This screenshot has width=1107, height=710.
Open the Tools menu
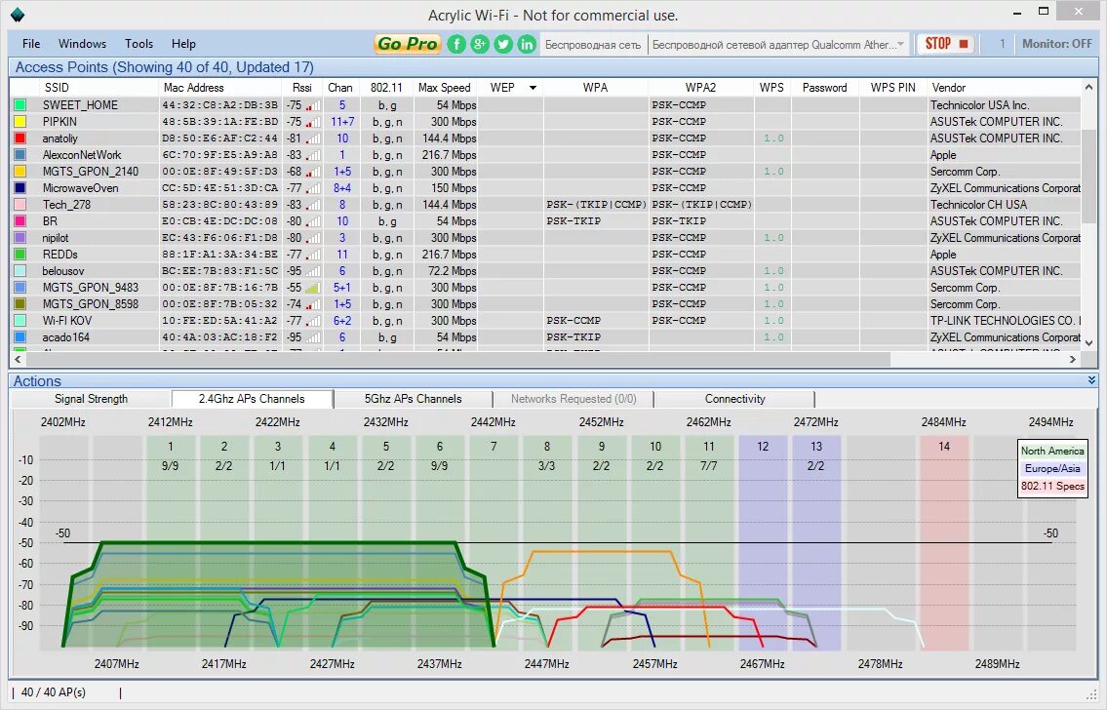139,44
